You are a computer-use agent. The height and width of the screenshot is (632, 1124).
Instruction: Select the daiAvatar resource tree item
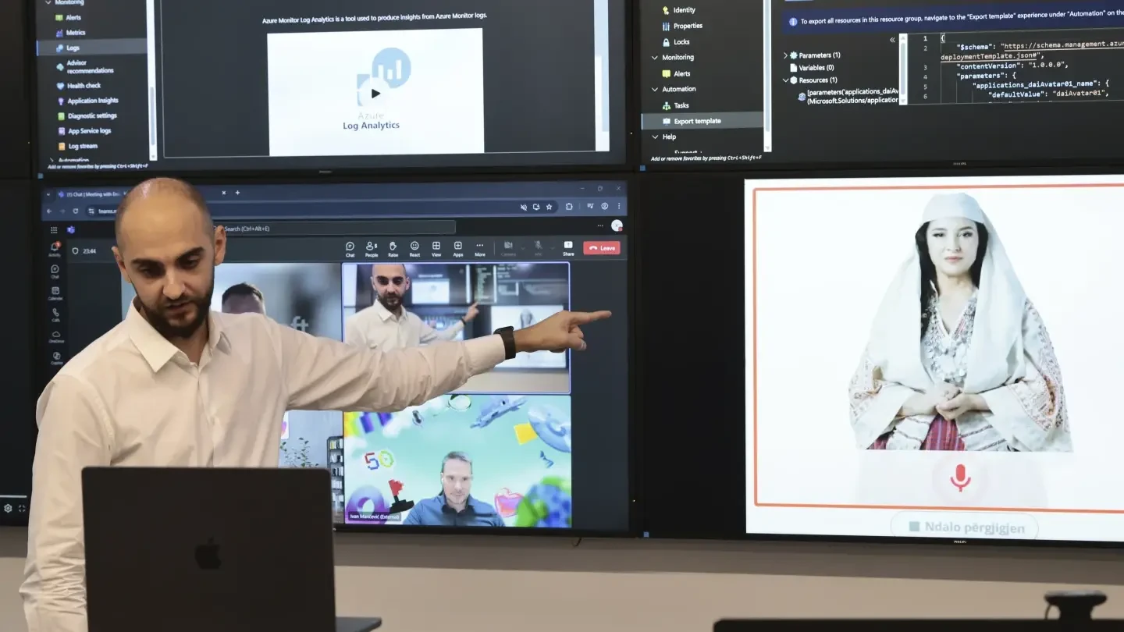[x=848, y=96]
